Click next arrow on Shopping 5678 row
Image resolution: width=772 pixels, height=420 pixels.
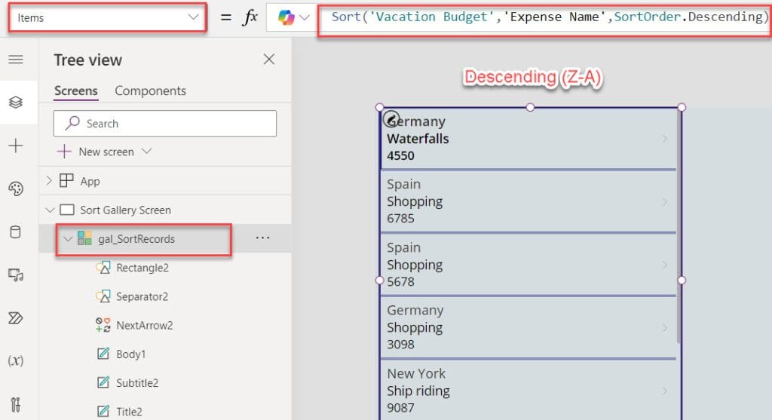(665, 265)
